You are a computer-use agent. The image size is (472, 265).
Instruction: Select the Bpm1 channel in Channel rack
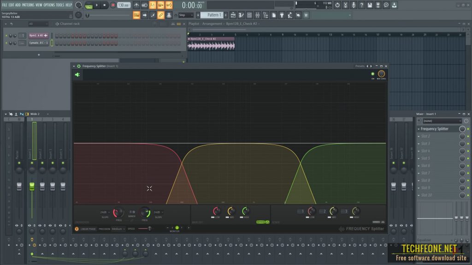[x=39, y=35]
